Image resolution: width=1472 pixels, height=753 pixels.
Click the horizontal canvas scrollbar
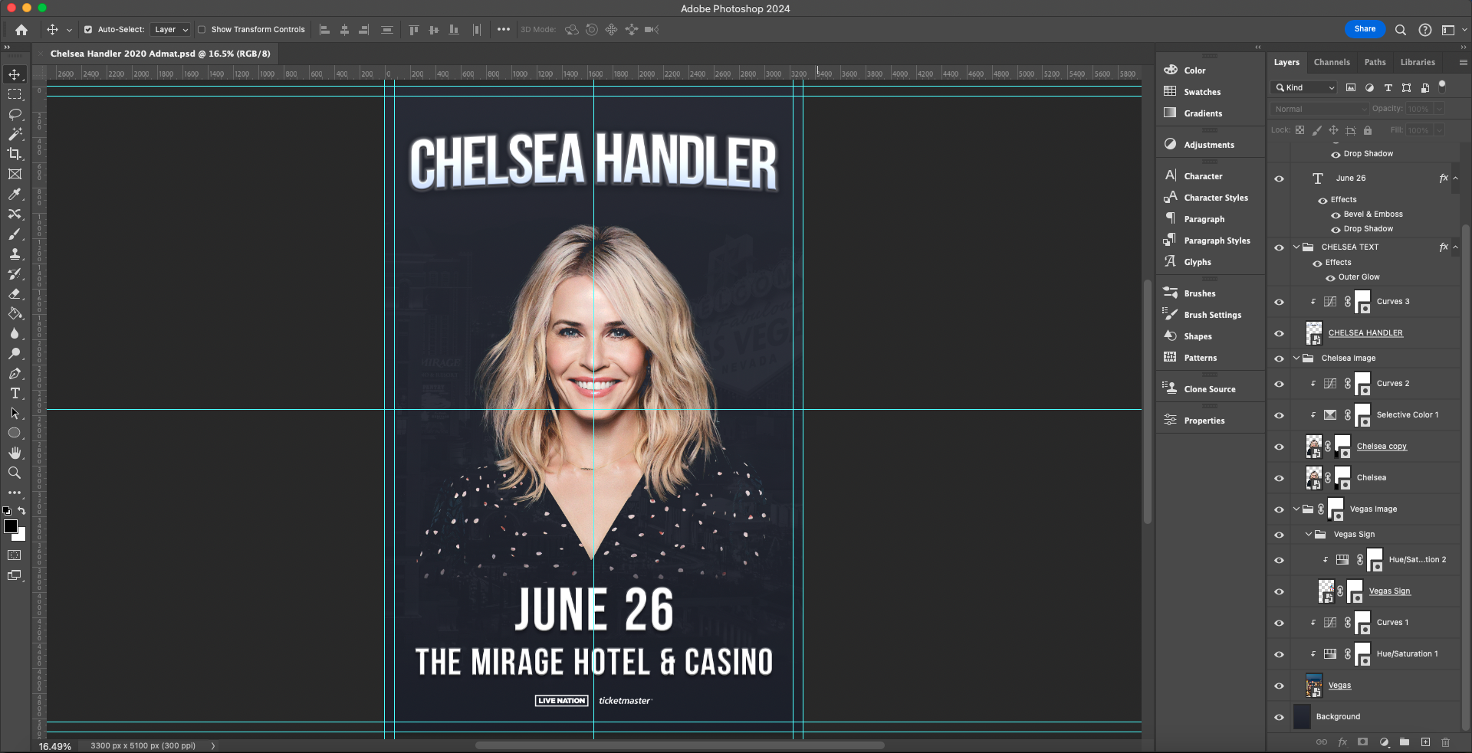pos(679,745)
